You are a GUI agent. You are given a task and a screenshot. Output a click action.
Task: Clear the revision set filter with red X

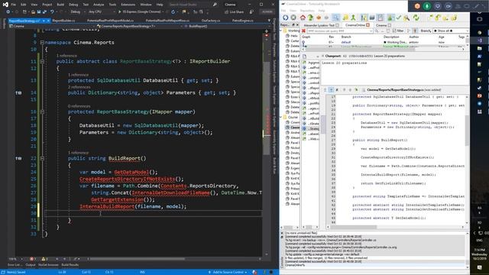(x=303, y=31)
